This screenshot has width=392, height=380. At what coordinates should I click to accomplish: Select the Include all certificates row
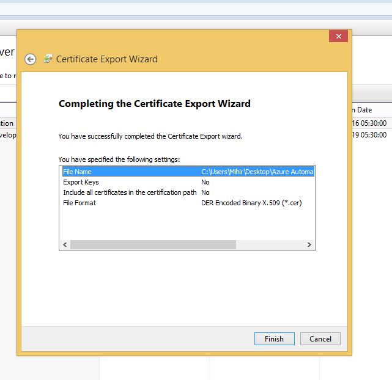coord(188,192)
